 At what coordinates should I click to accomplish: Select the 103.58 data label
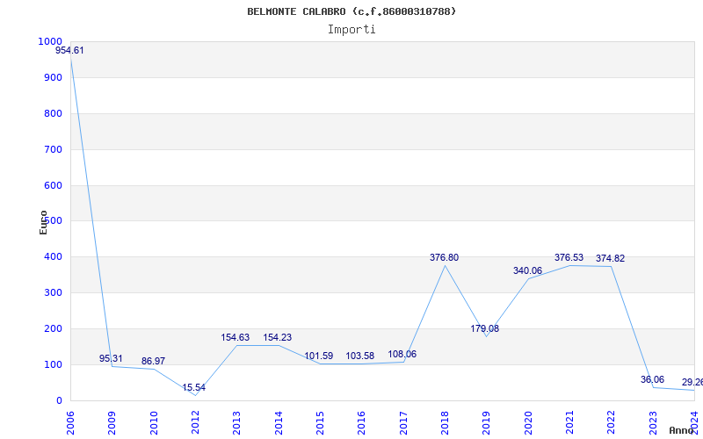click(x=360, y=356)
